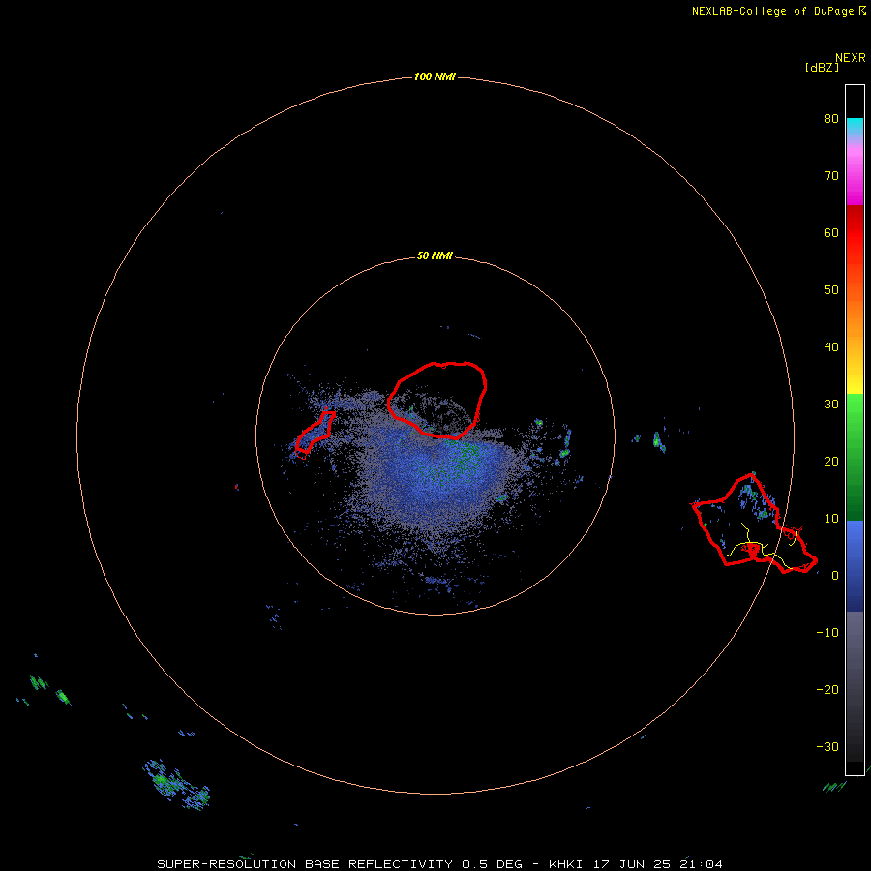Click the 50 NMI range ring label
This screenshot has width=871, height=871.
pyautogui.click(x=435, y=256)
